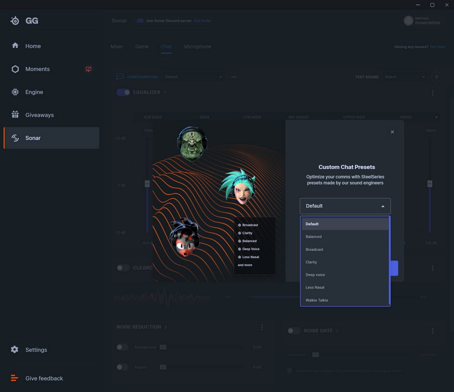Switch to the Game tab
Image resolution: width=454 pixels, height=392 pixels.
142,47
